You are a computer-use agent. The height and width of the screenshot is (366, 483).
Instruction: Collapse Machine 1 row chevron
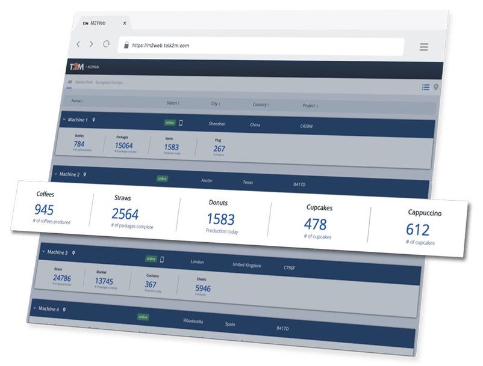pyautogui.click(x=64, y=119)
